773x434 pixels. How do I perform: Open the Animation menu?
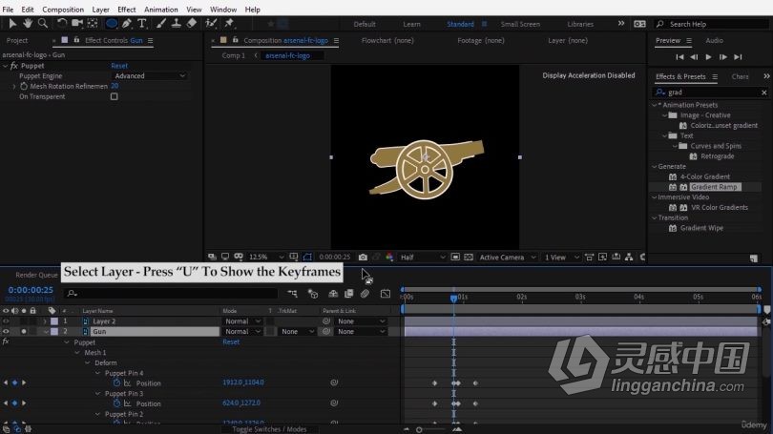pos(160,10)
